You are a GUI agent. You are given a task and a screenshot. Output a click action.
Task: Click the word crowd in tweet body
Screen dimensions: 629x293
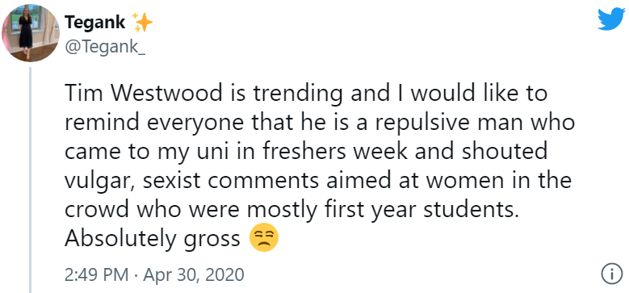tap(91, 209)
